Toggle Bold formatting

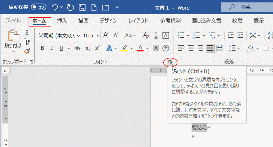point(42,48)
